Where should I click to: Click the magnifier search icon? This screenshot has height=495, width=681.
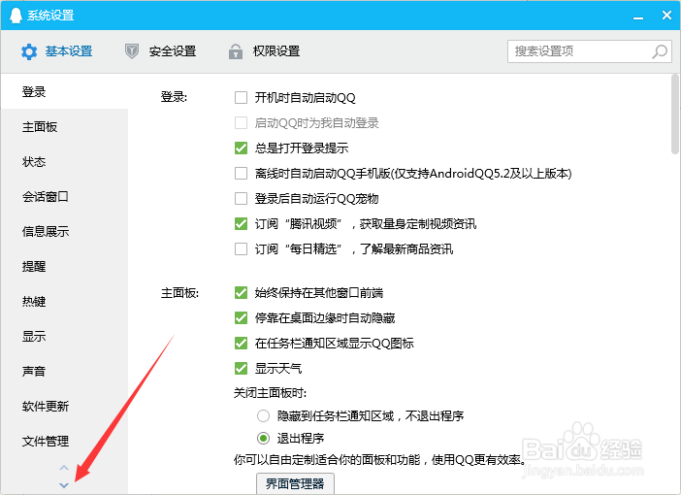[x=660, y=51]
